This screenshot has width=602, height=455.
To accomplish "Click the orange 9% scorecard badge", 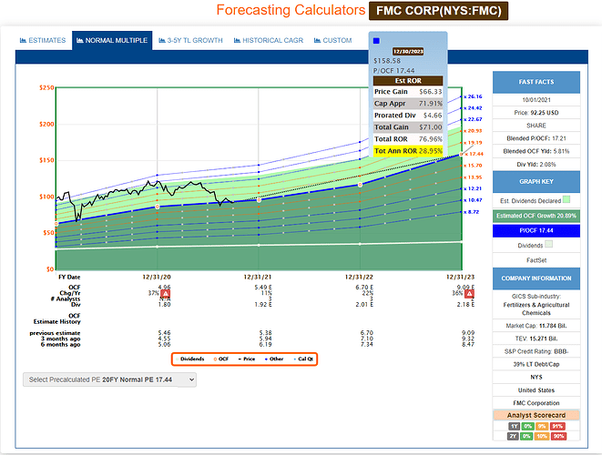I will [x=542, y=426].
